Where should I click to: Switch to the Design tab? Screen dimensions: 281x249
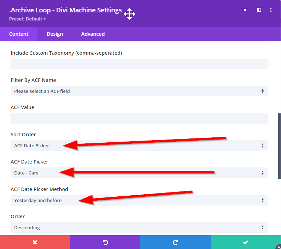click(x=55, y=34)
